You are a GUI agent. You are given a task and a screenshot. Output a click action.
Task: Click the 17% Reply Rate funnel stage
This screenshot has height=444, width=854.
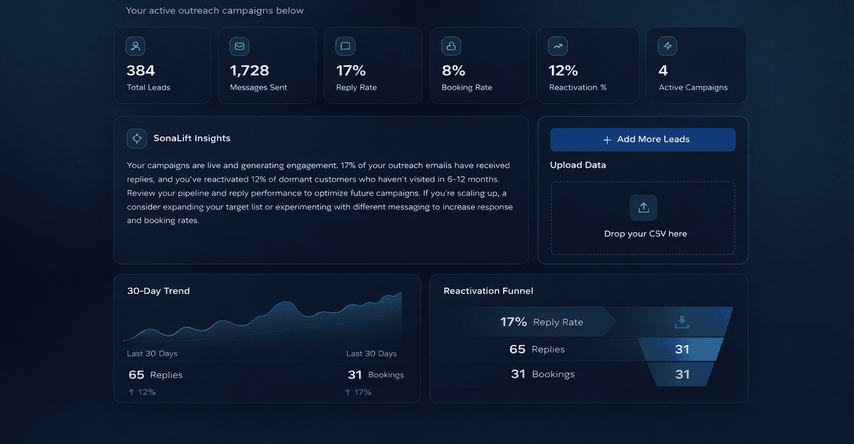[x=542, y=321]
